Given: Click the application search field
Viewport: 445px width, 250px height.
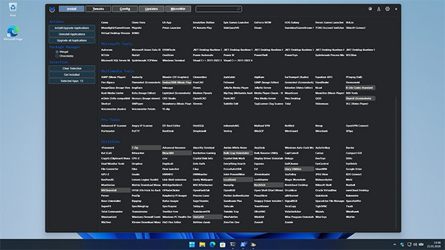Looking at the screenshot, I should pos(219,9).
